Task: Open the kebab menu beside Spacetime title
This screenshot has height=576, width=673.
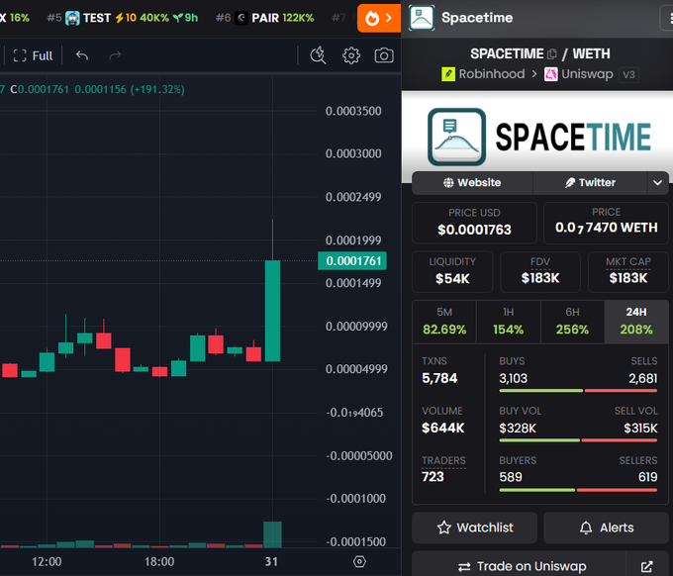Action: click(x=667, y=18)
